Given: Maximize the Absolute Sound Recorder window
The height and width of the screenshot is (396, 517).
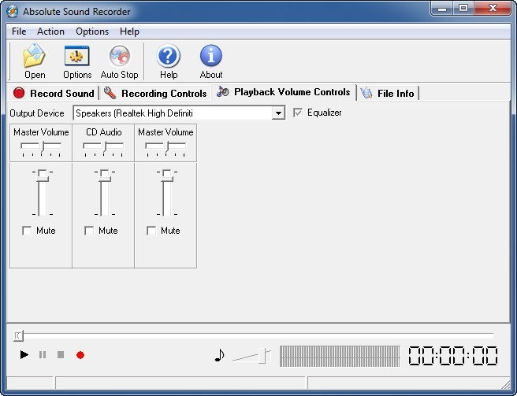Looking at the screenshot, I should tap(463, 8).
